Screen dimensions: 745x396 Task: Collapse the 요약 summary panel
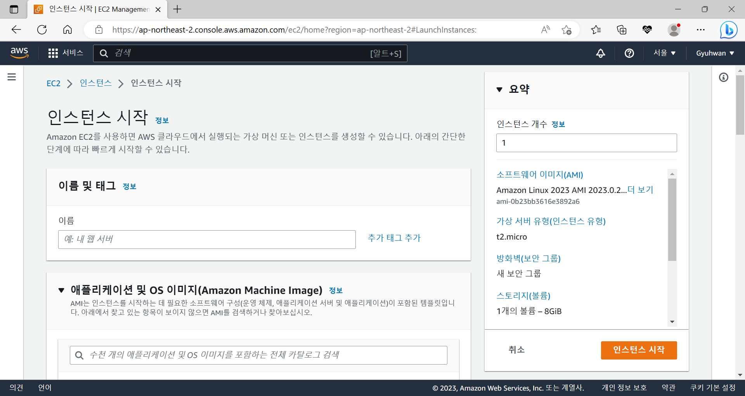(499, 90)
